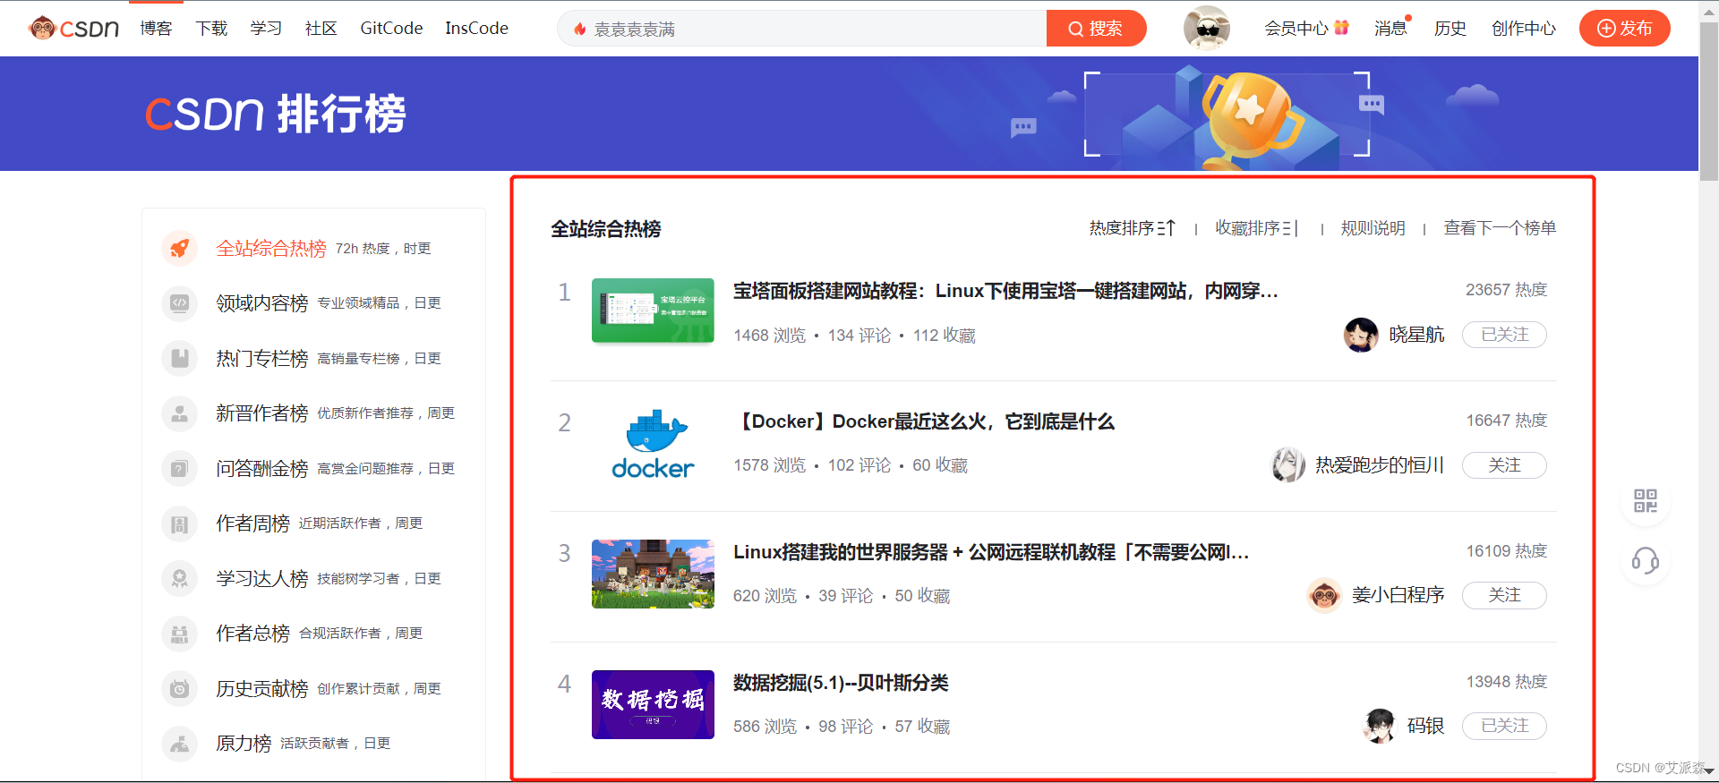Click 热爱跑步的恒川 author avatar

tap(1288, 465)
